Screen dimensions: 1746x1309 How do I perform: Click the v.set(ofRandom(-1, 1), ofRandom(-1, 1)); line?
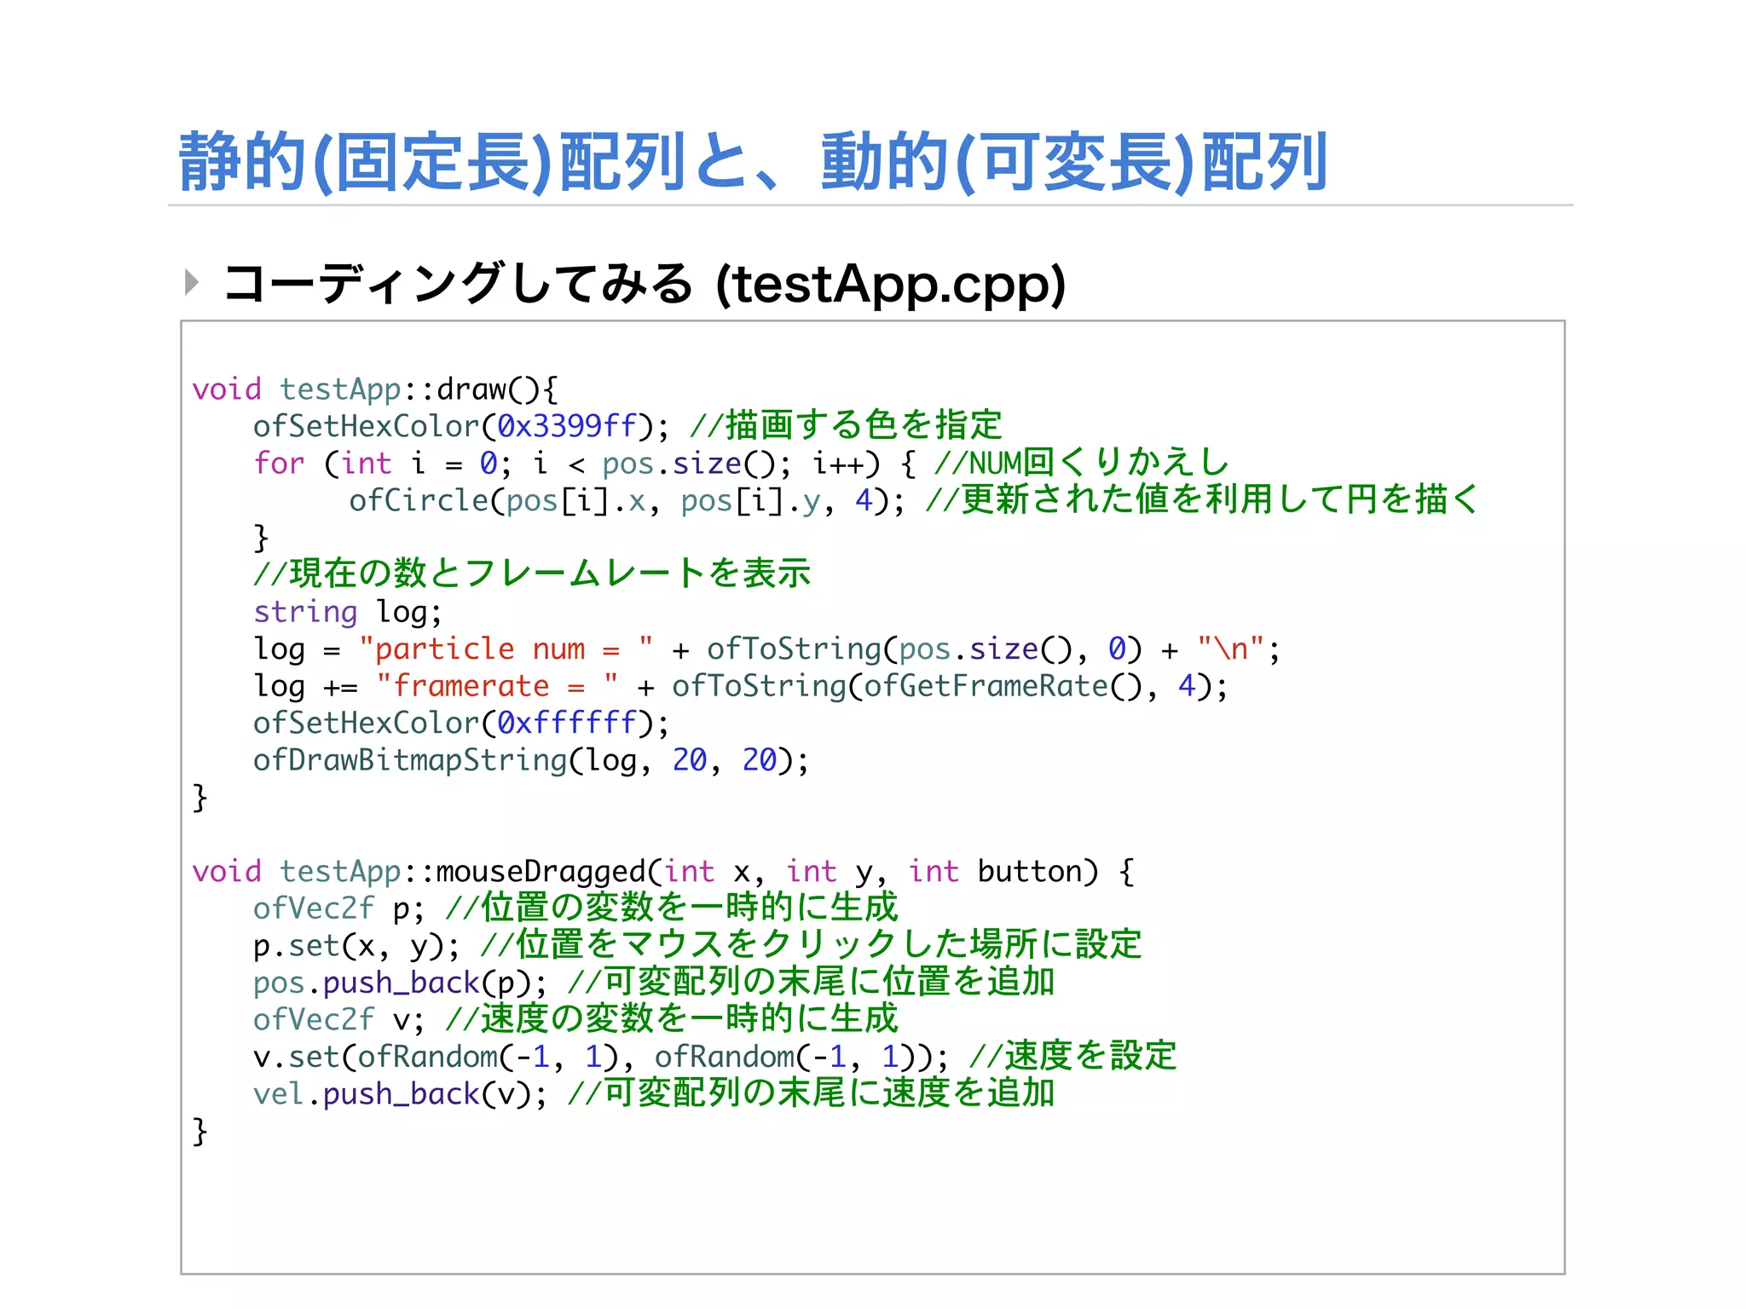[x=601, y=1058]
